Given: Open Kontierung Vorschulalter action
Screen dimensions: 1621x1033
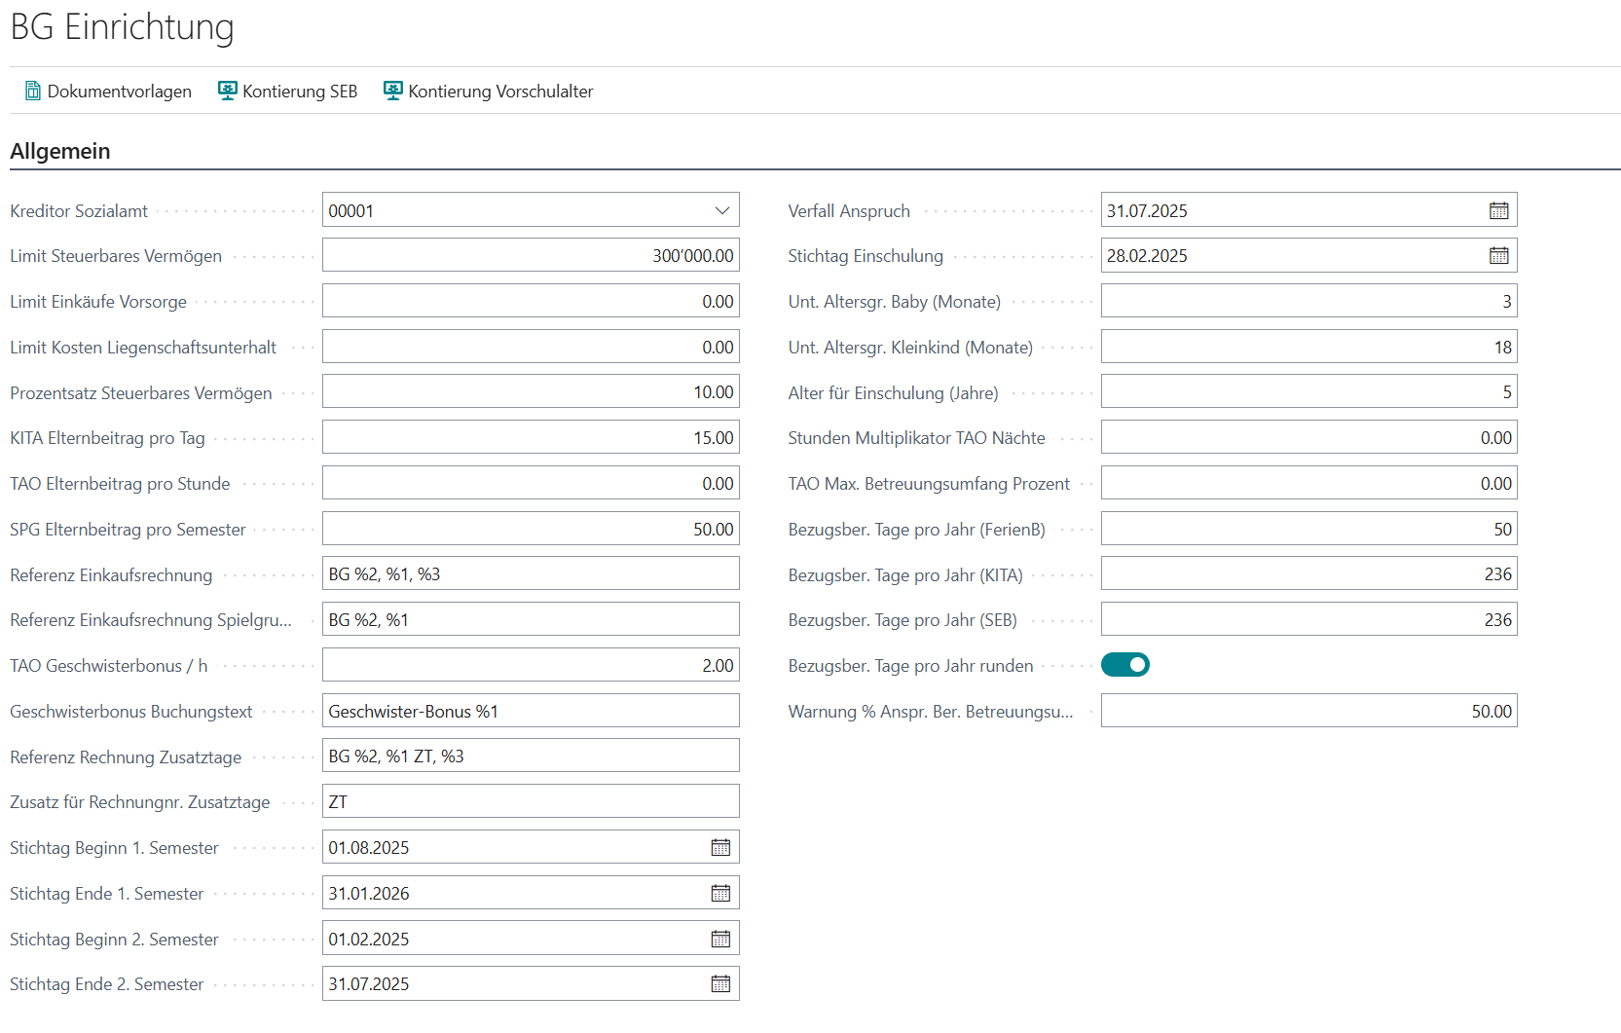Looking at the screenshot, I should (x=499, y=92).
